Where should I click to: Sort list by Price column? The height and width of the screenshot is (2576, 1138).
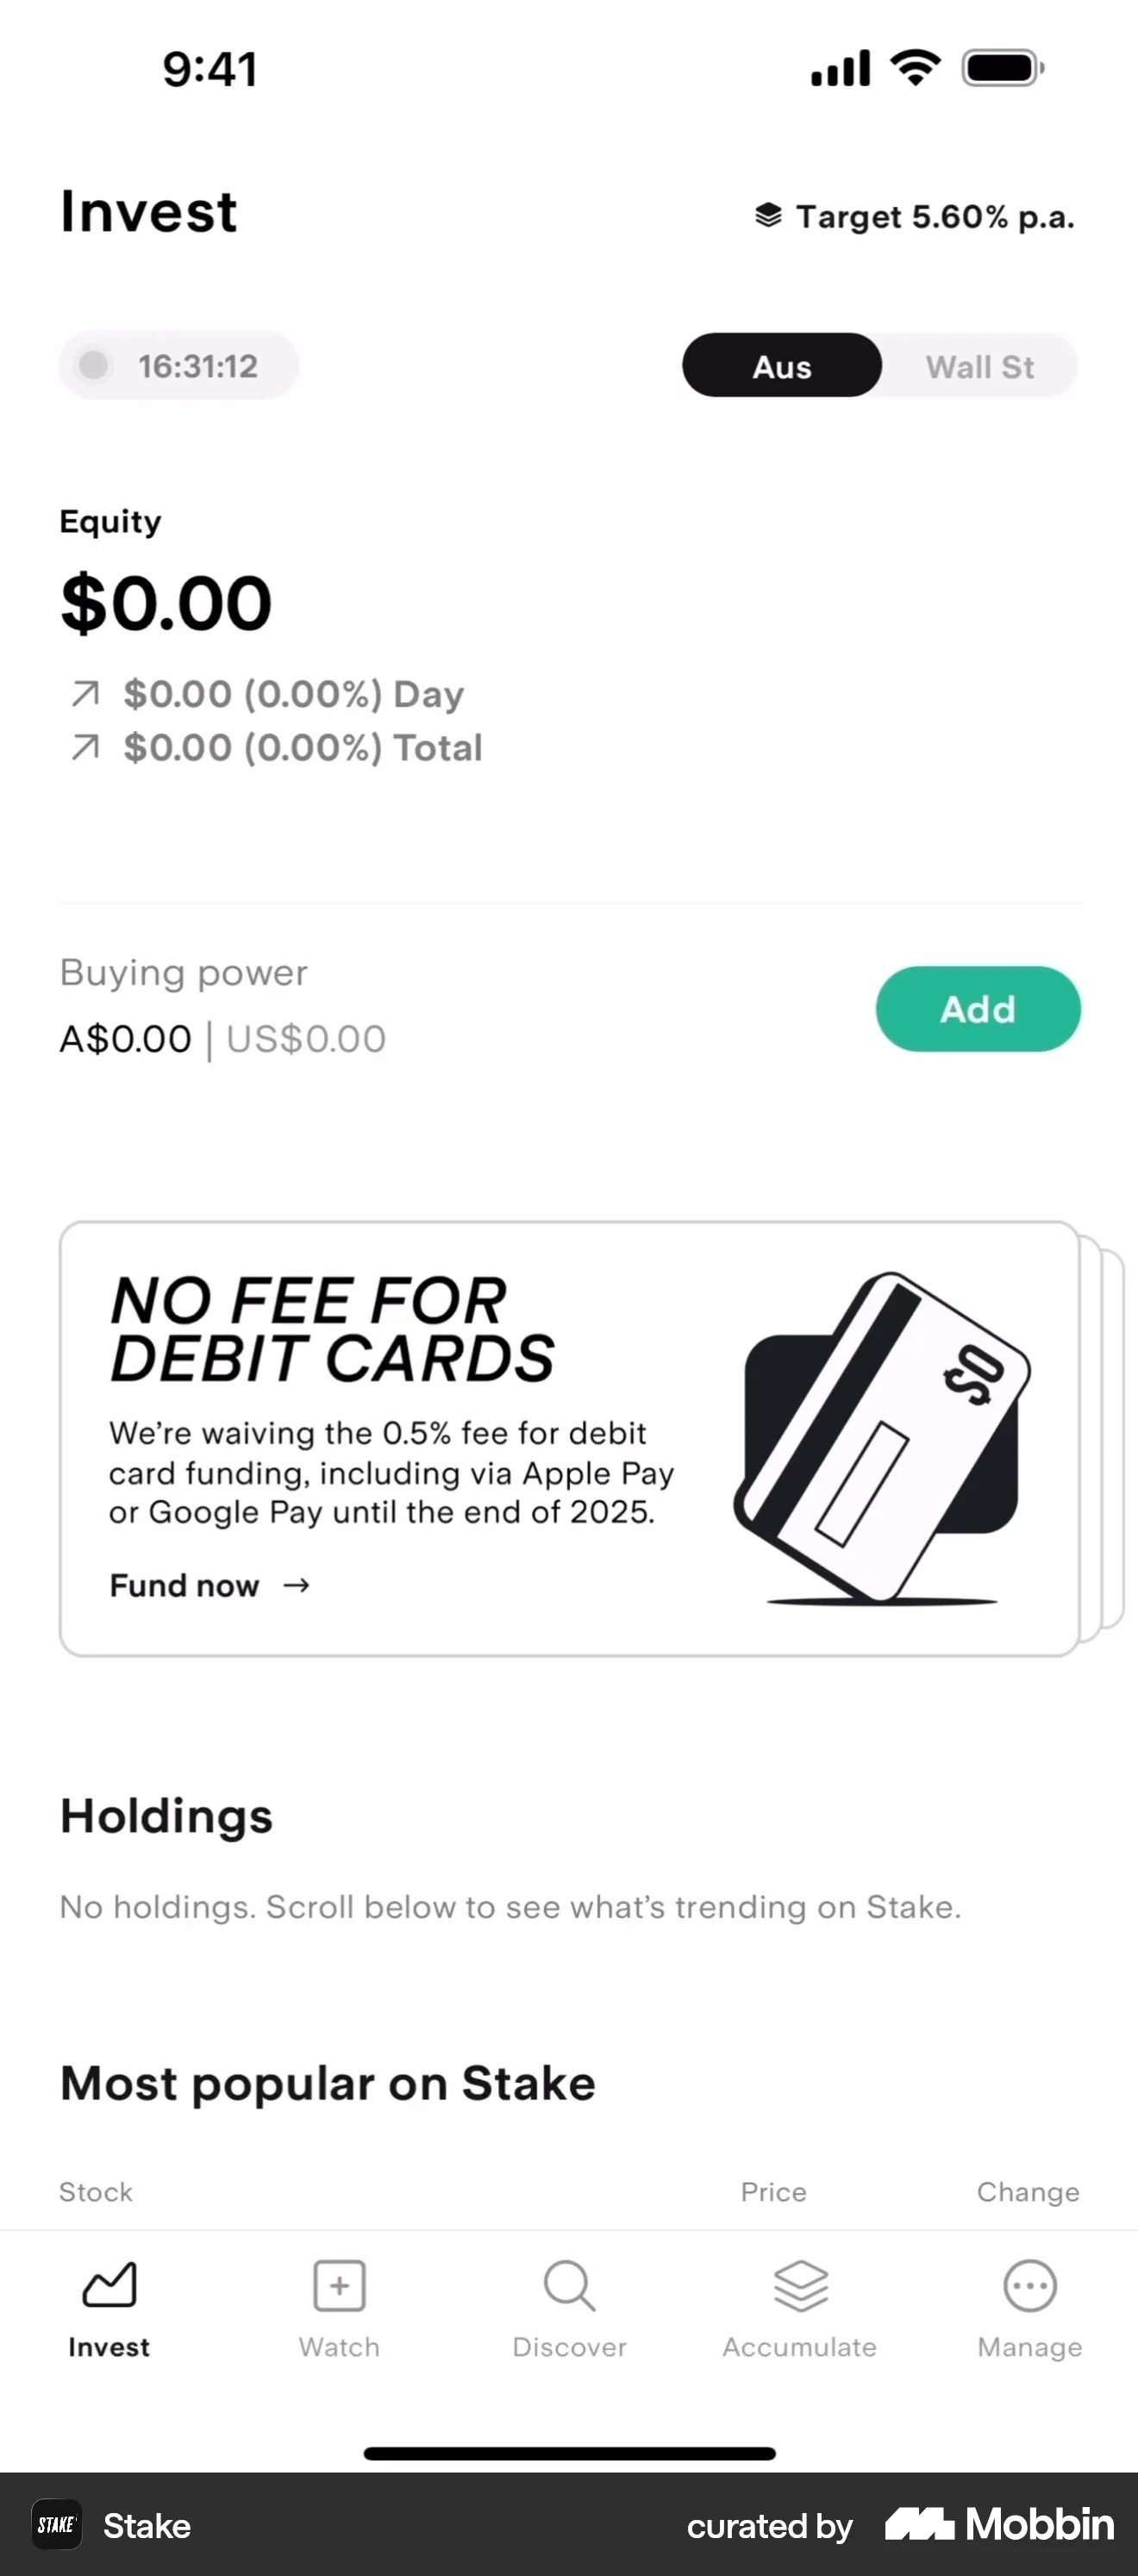773,2191
